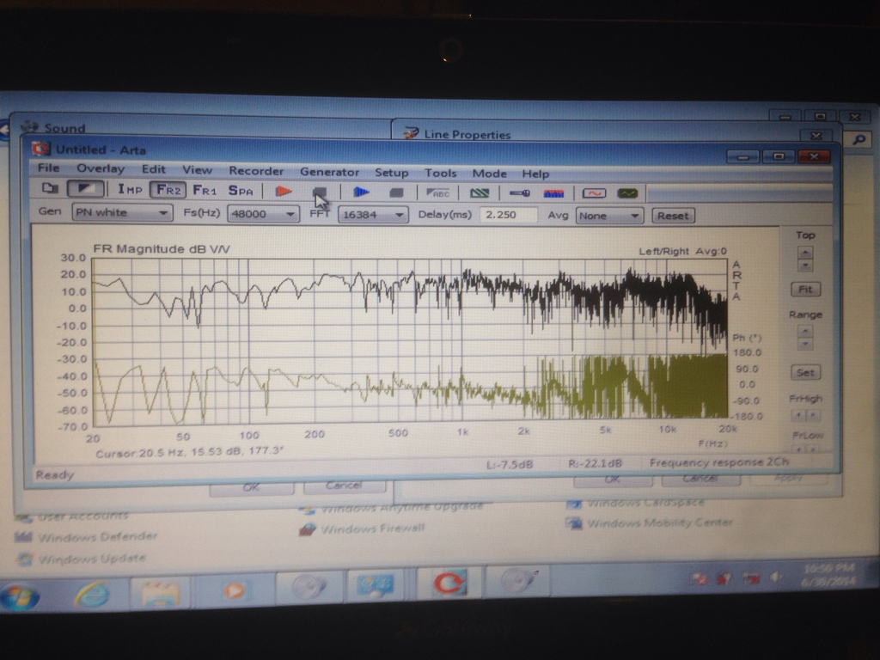
Task: Open the Generator menu
Action: coord(329,172)
